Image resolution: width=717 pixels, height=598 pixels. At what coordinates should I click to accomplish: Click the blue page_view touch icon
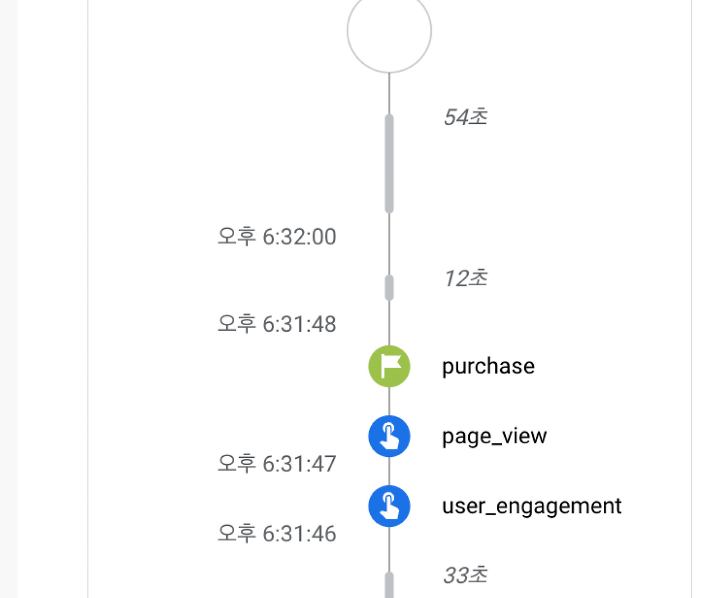[x=389, y=436]
